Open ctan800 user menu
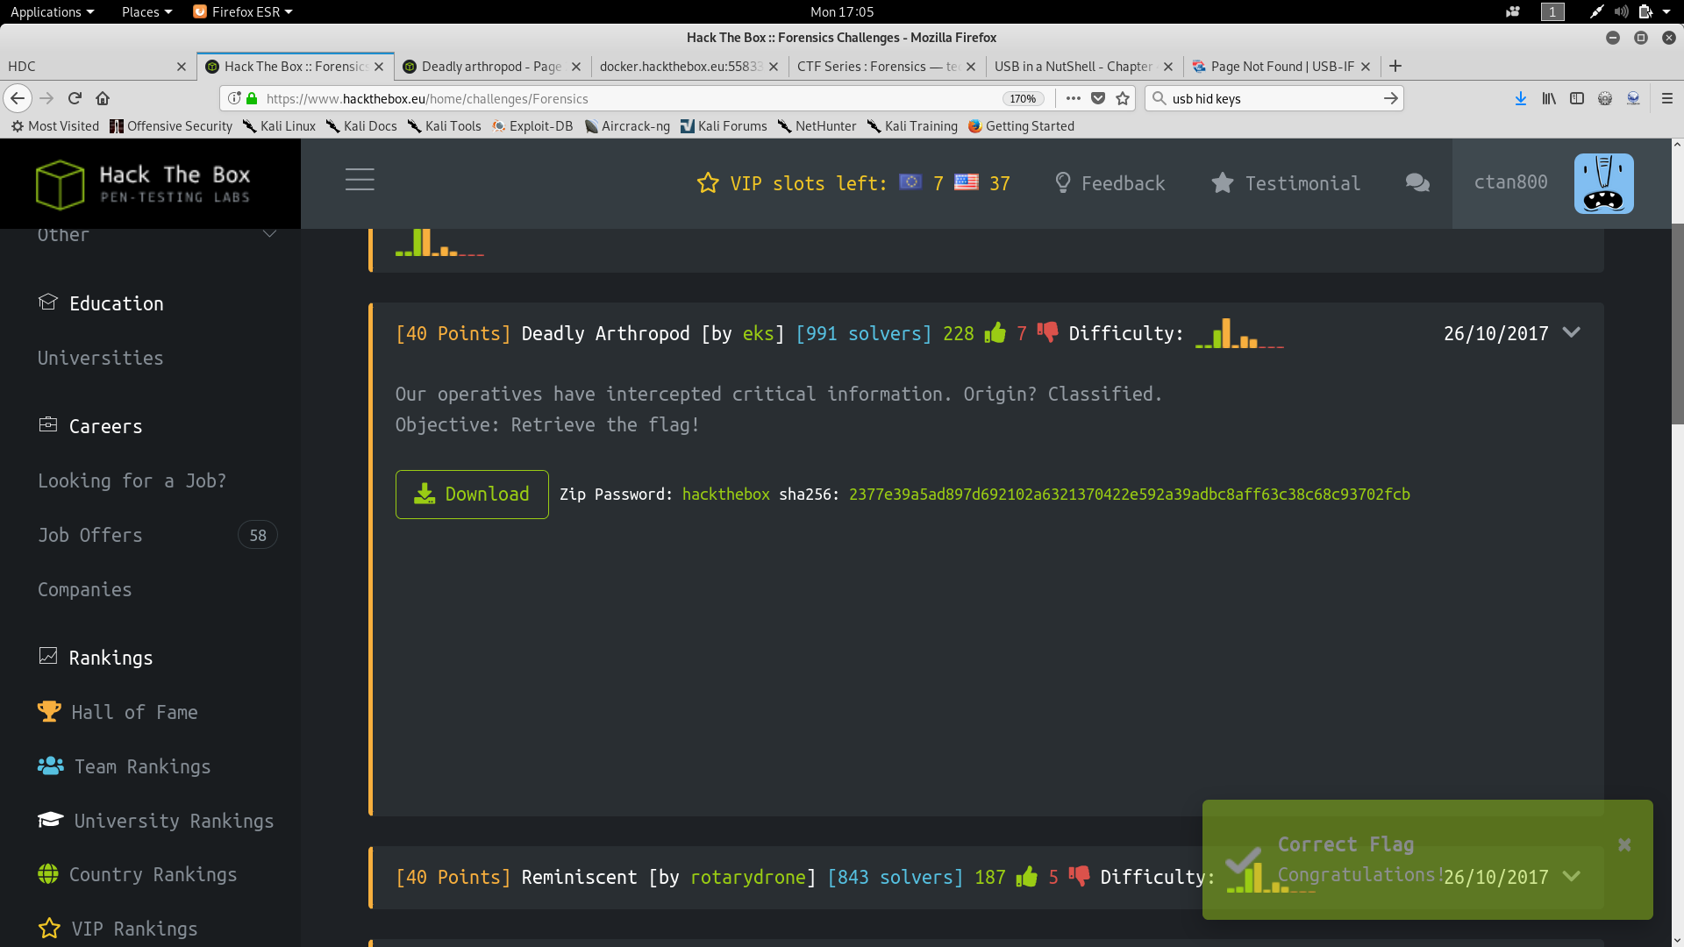 point(1510,182)
